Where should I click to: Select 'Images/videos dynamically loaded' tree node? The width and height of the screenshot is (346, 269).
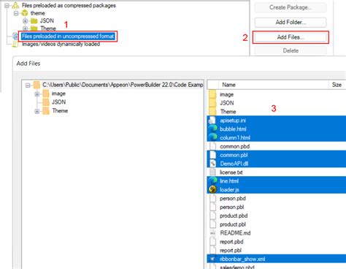[x=61, y=44]
